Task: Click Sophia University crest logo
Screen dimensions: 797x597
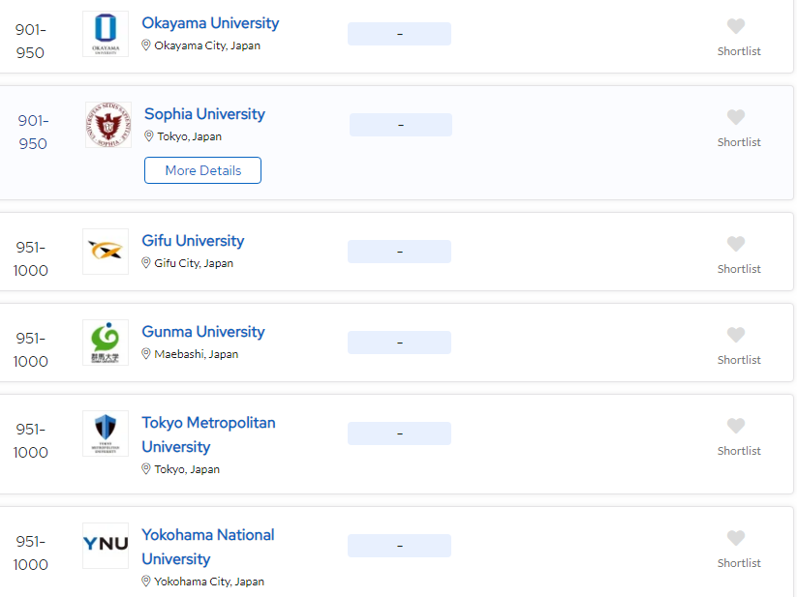Action: 108,125
